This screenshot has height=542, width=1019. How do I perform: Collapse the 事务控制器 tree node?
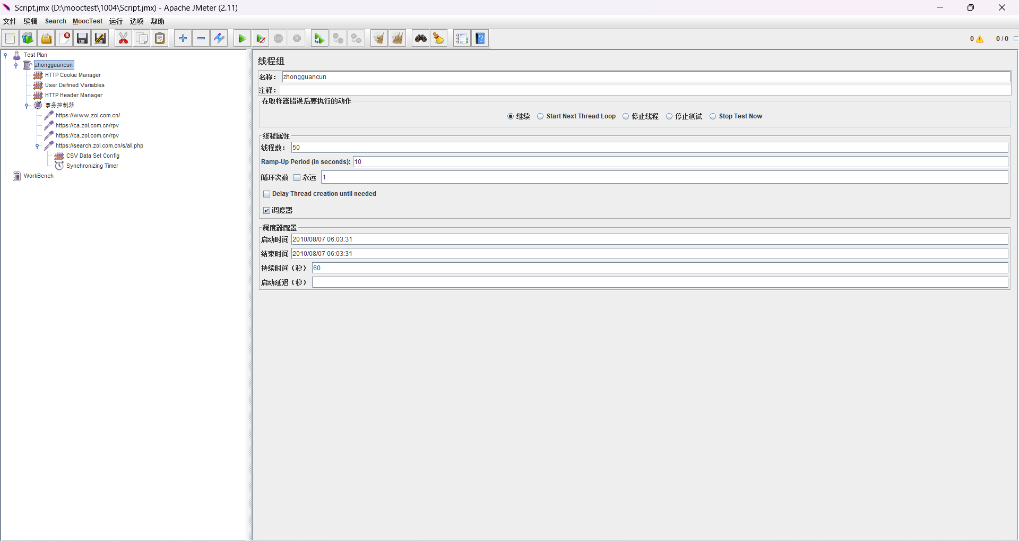click(x=27, y=105)
